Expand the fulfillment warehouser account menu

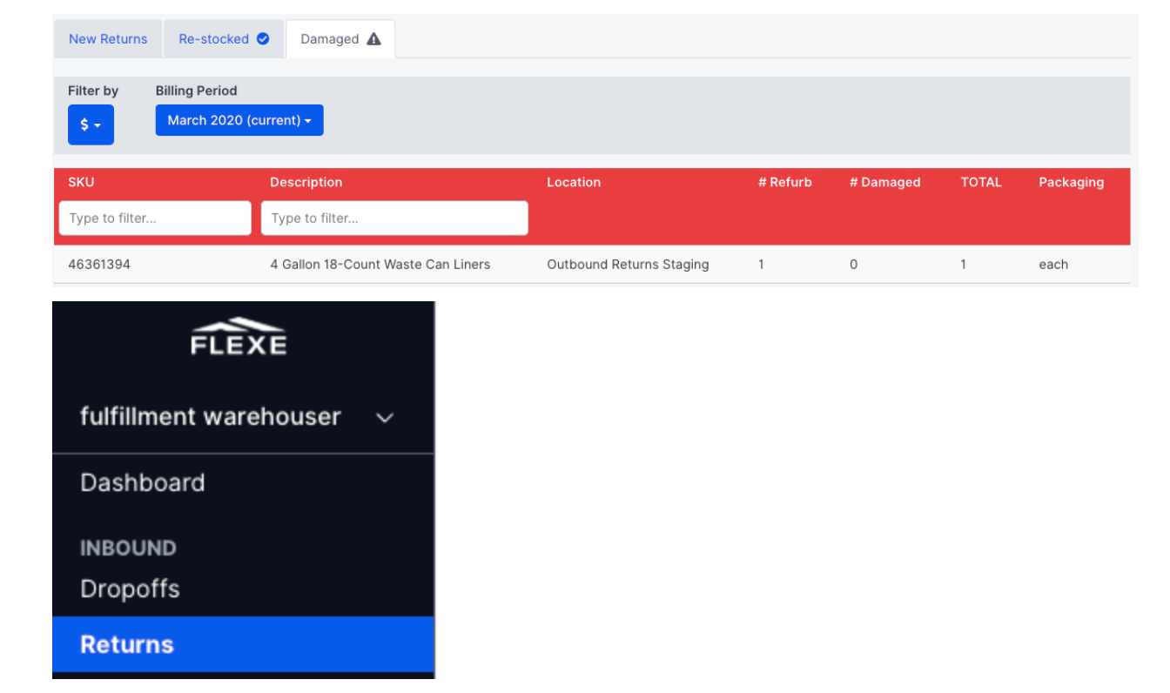[209, 417]
